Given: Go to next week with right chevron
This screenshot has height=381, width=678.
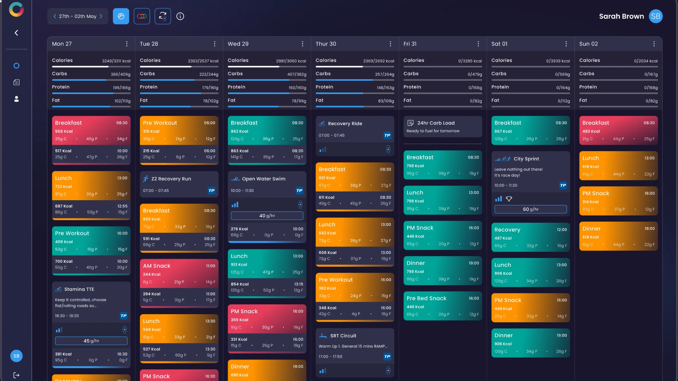Looking at the screenshot, I should tap(101, 16).
